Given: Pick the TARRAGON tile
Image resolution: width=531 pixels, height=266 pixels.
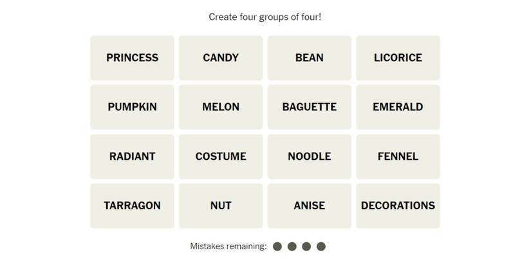Looking at the screenshot, I should point(132,206).
